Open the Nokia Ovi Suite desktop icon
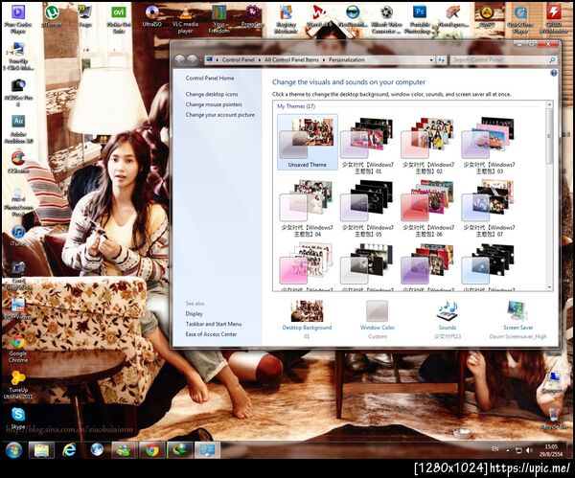 coord(119,20)
